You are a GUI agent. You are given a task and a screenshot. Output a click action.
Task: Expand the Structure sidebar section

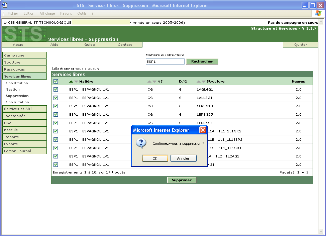24,62
